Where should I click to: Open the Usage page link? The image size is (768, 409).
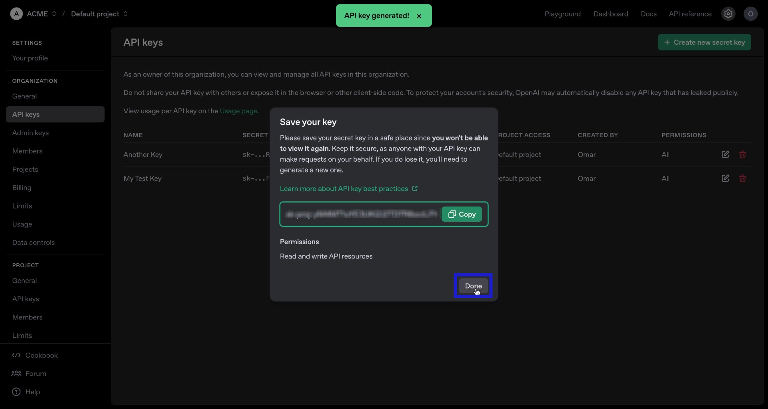(238, 111)
